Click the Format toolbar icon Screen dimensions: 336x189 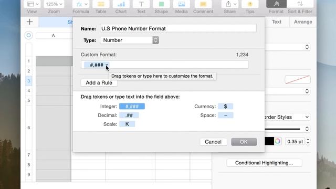click(x=276, y=4)
